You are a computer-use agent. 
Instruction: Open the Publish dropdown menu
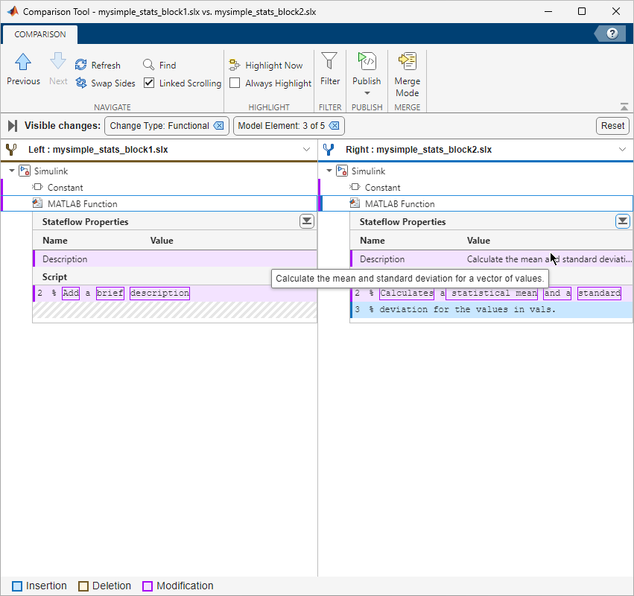(x=367, y=93)
